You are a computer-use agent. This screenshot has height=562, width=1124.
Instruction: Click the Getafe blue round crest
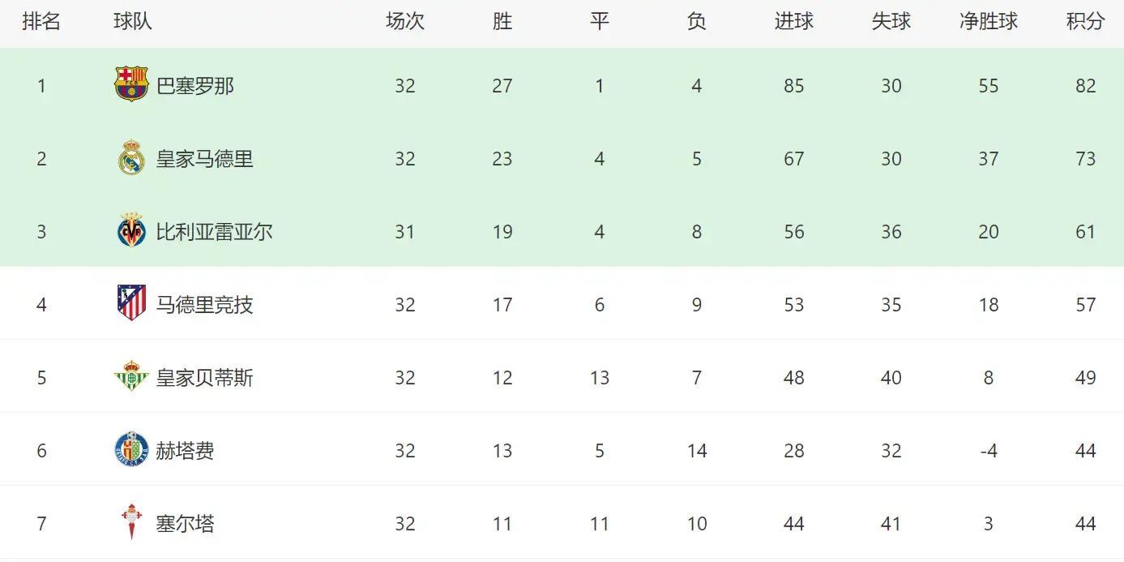click(x=131, y=450)
